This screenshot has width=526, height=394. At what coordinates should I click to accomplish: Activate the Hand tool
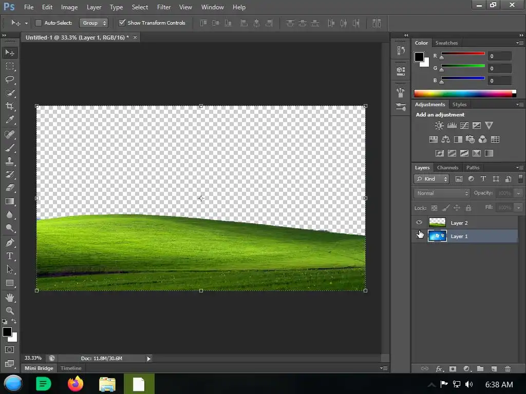coord(10,297)
